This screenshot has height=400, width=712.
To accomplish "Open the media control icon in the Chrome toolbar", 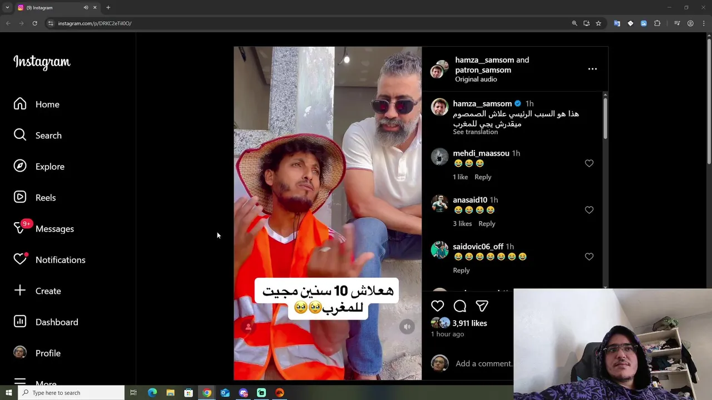I will click(x=677, y=23).
